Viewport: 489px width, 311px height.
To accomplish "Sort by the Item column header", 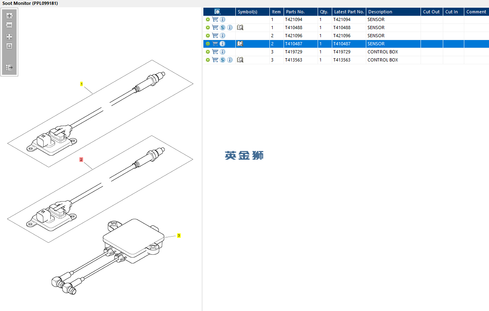I will pyautogui.click(x=276, y=12).
